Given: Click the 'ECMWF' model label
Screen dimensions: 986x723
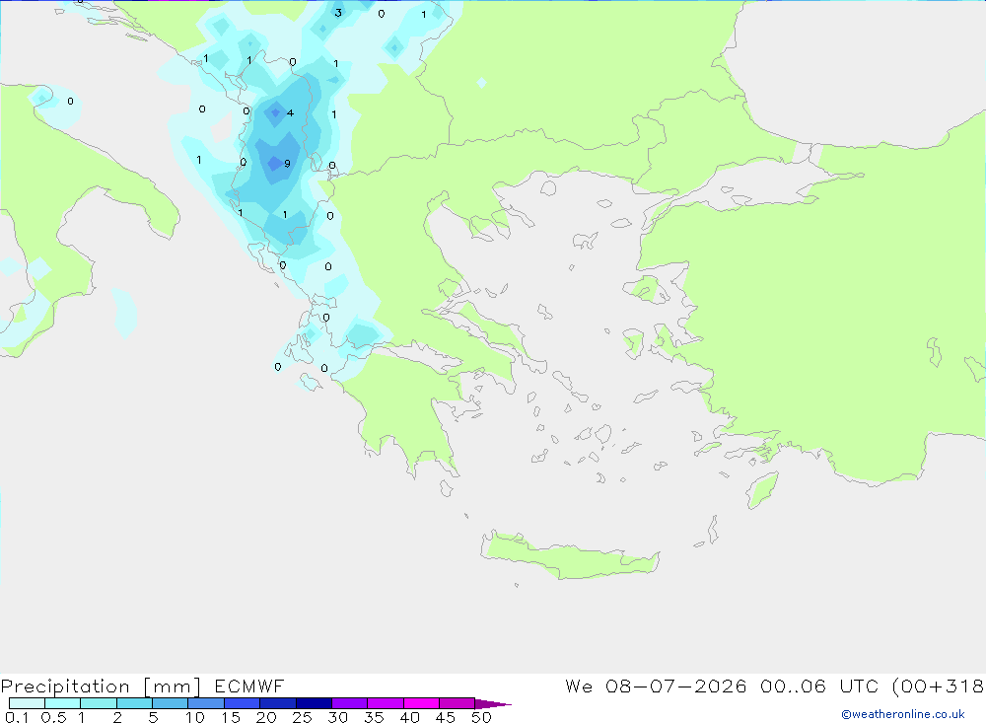Looking at the screenshot, I should tap(249, 686).
